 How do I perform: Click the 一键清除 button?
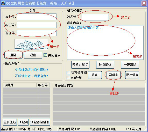(x=130, y=65)
